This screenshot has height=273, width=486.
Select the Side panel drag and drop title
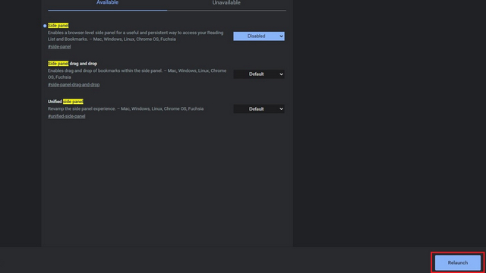tap(73, 64)
